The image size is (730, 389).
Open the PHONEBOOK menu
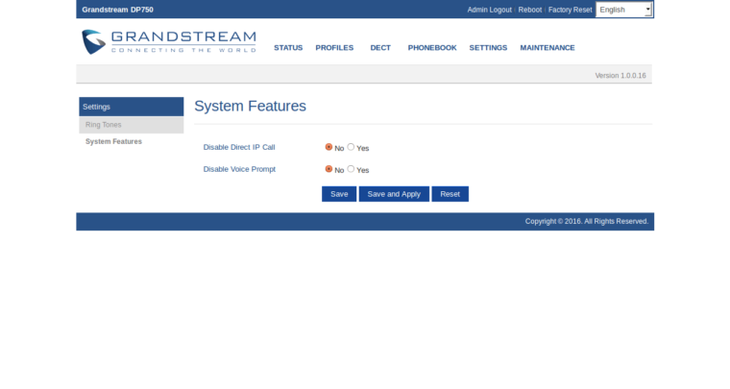(431, 48)
